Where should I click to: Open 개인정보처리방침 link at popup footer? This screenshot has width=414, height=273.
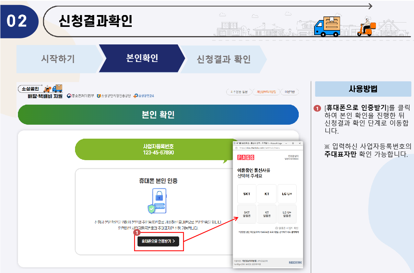249,261
